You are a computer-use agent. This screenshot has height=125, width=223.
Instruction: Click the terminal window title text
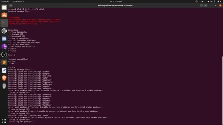(x=116, y=6)
